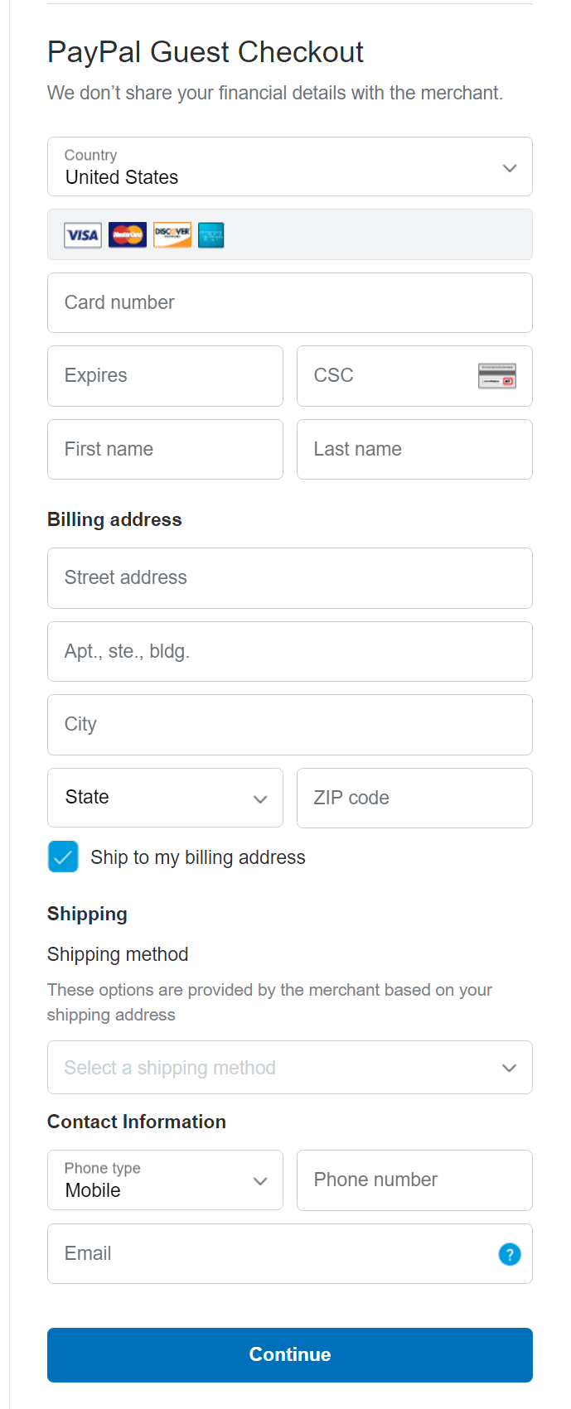Open Select a shipping method dropdown

(290, 1068)
